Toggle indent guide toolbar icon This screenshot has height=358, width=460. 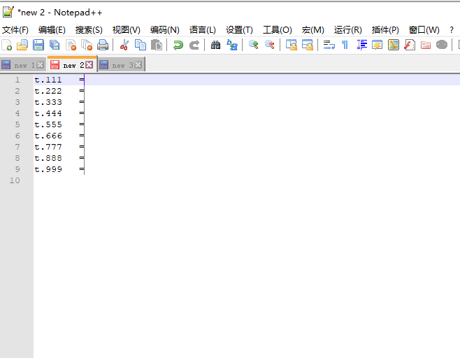[x=361, y=45]
